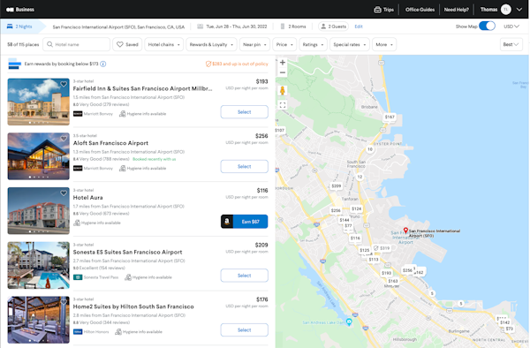
Task: Click the San Andreas Lake map marker
Action: [x=349, y=322]
